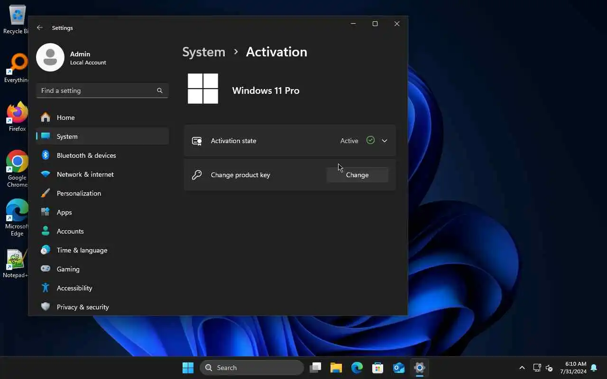
Task: Click the Find a setting search box
Action: [x=102, y=90]
